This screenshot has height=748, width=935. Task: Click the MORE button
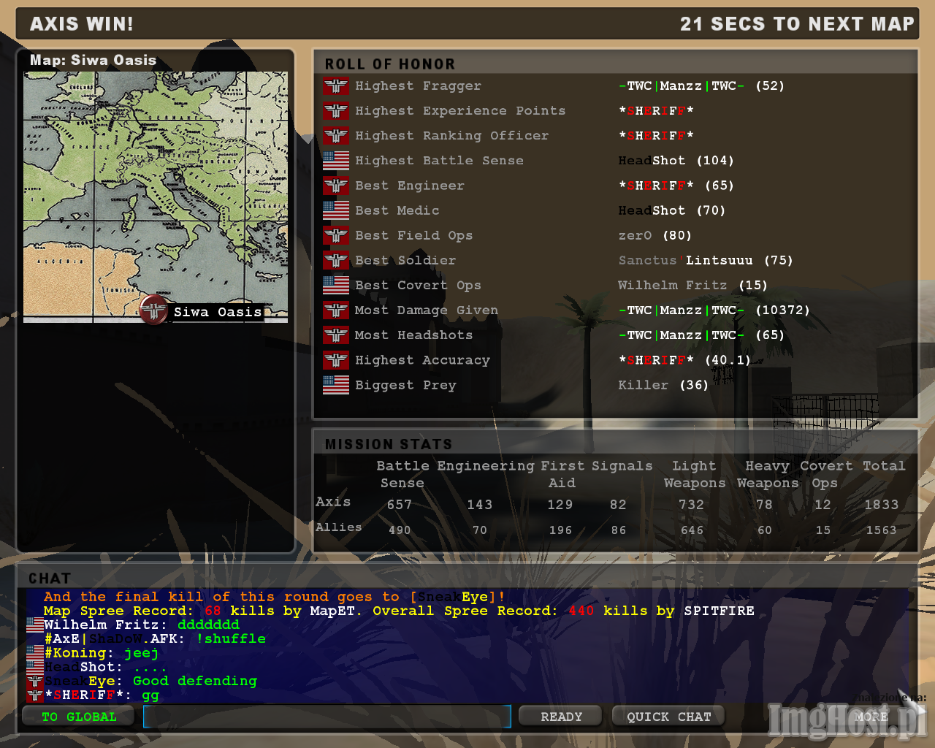871,717
